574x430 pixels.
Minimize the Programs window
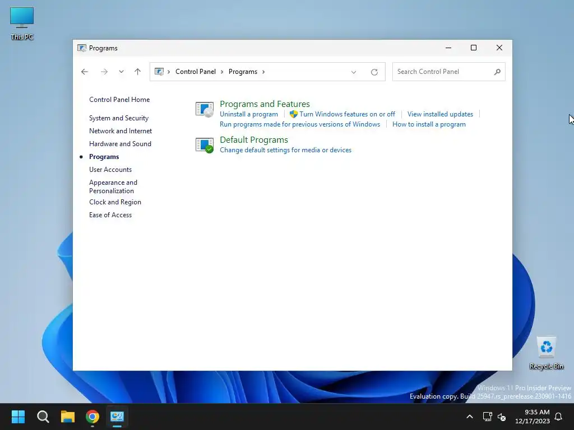click(448, 48)
